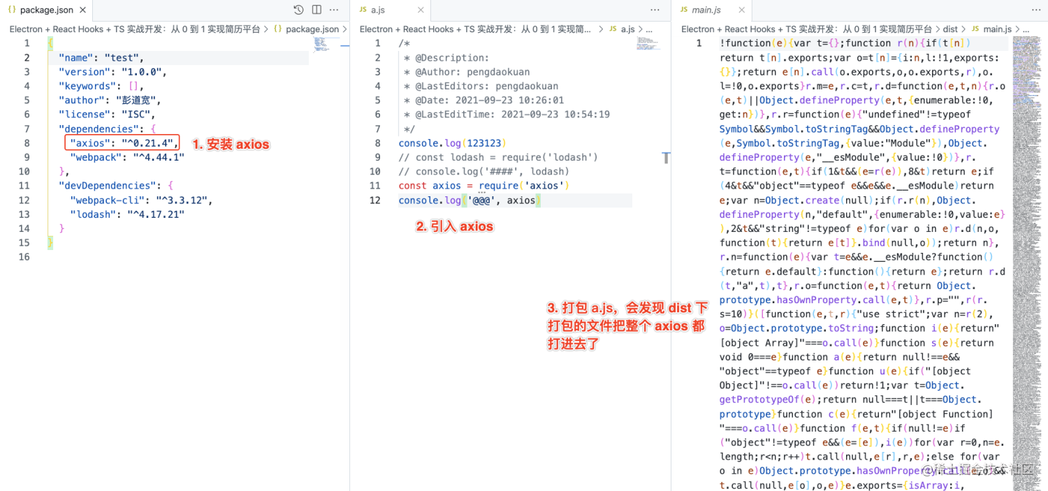Close the package.json tab
Viewport: 1048px width, 491px height.
tap(82, 10)
